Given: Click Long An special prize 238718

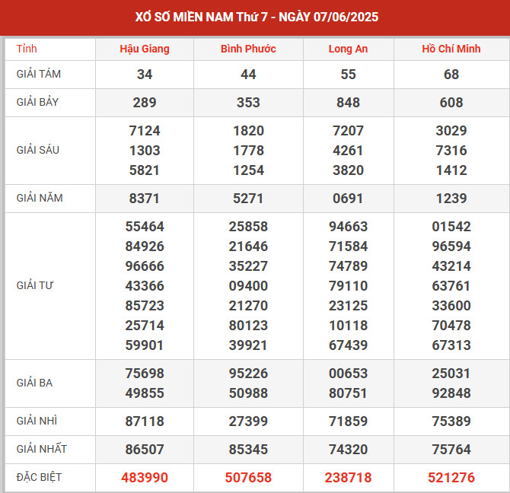Looking at the screenshot, I should pyautogui.click(x=348, y=477).
